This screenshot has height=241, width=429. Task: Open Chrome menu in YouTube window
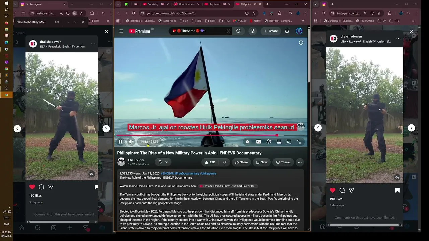tap(305, 13)
